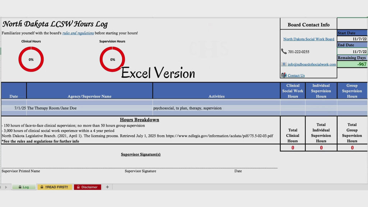368x207 pixels.
Task: Select the green Remaining Days cell
Action: tap(352, 64)
